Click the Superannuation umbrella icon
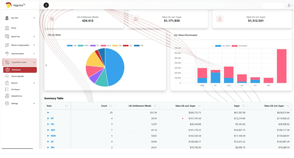Image resolution: width=294 pixels, height=158 pixels. (x=7, y=54)
